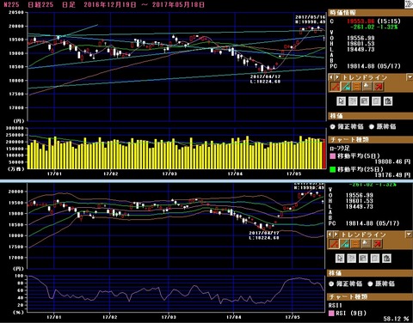The width and height of the screenshot is (413, 323).
Task: Click third white square icon in upper panel
Action: (364, 101)
